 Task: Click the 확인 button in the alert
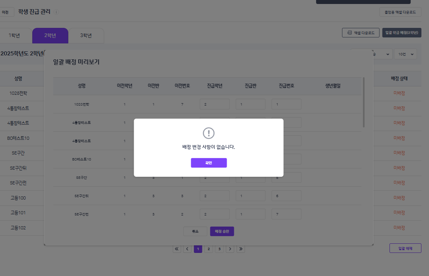point(209,163)
